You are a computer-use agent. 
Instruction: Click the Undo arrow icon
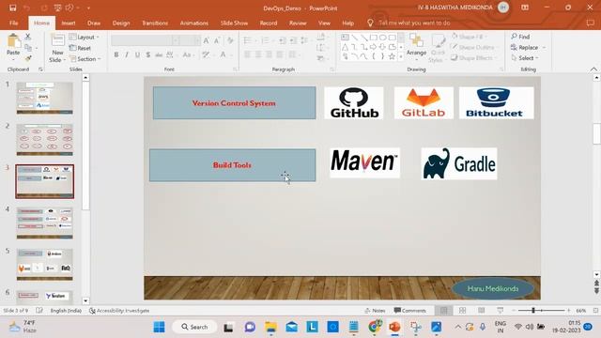26,8
